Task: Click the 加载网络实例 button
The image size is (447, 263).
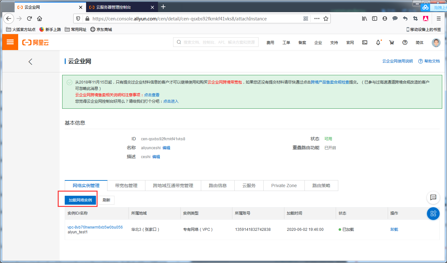Action: [80, 200]
